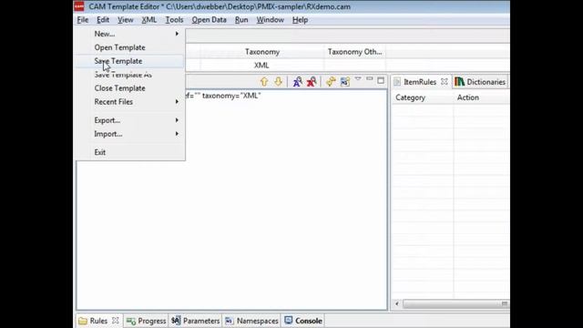Switch to the Namespaces tab

(251, 321)
